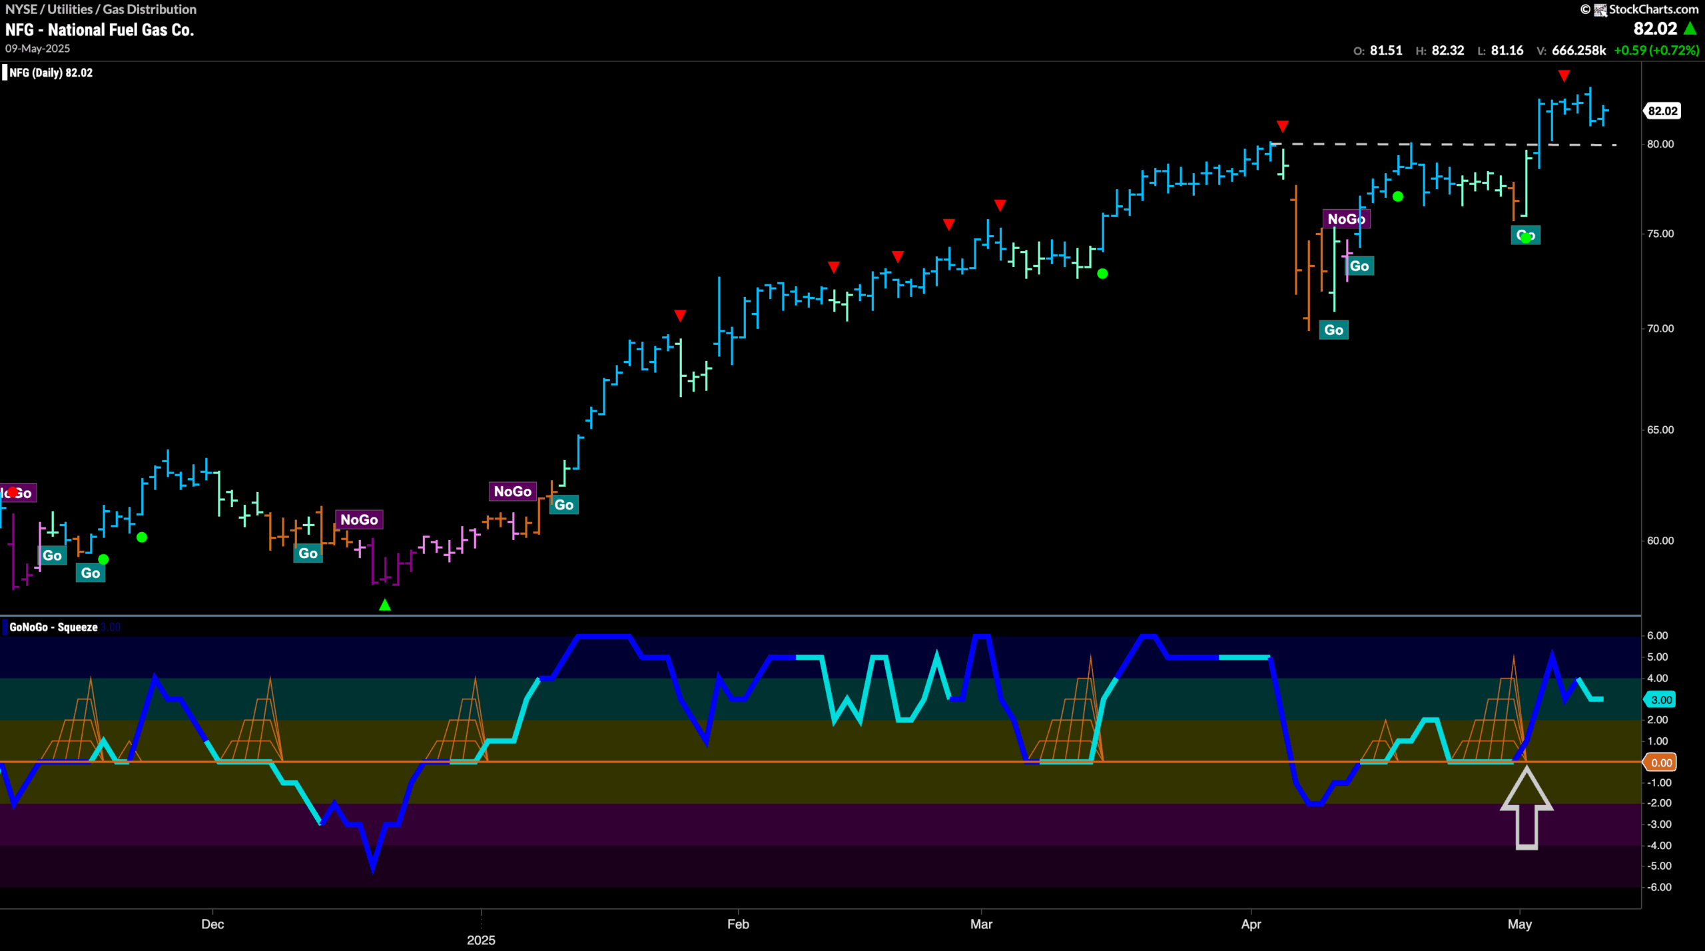1705x951 pixels.
Task: Click the cyan 3.00 oscillator value tag
Action: [1660, 699]
